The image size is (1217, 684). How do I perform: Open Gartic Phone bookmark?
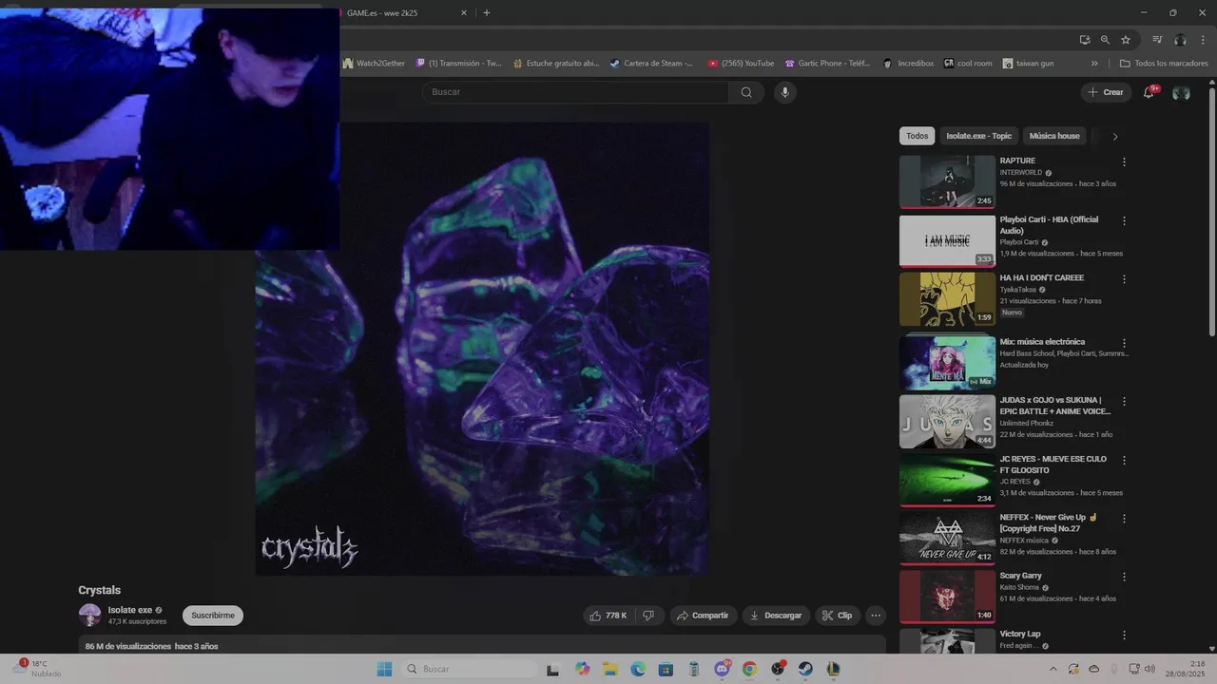tap(827, 64)
